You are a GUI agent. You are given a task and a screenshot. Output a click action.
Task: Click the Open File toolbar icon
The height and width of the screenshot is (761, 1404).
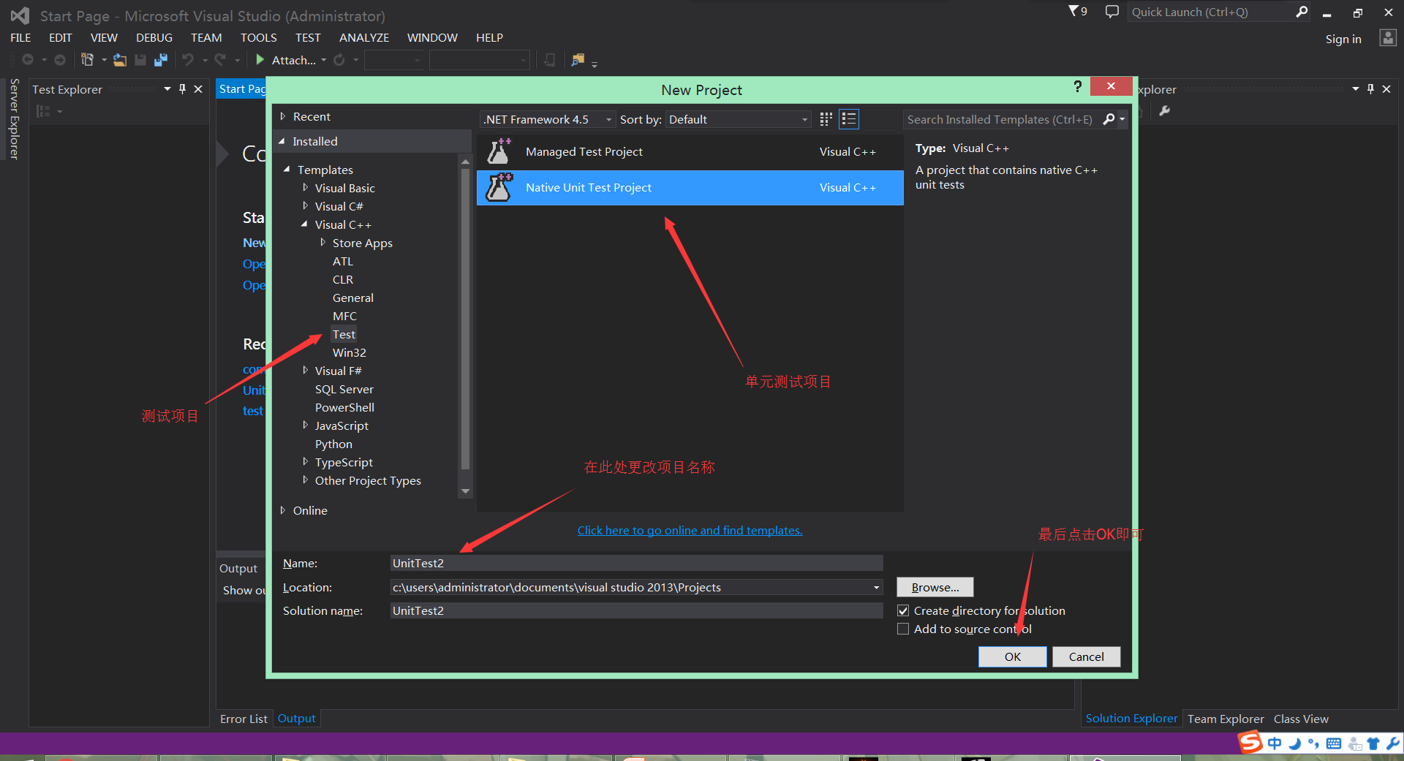[x=119, y=60]
